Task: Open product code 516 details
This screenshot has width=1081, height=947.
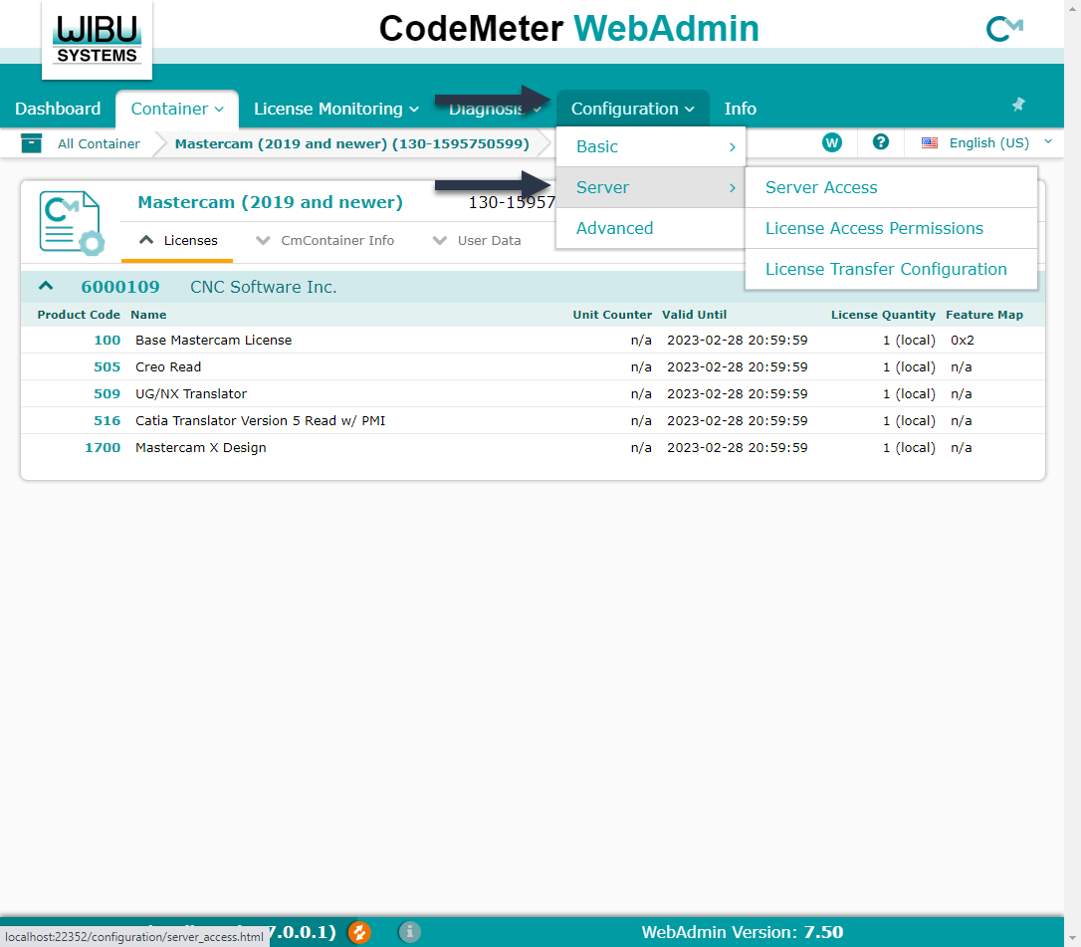Action: [x=107, y=421]
